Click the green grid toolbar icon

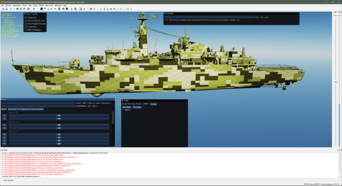(x=128, y=9)
